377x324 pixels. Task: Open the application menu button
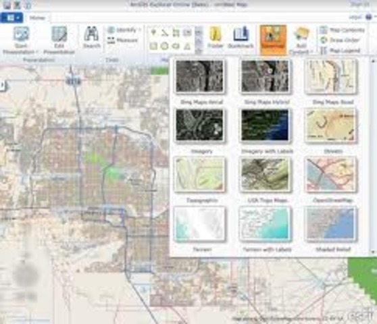(x=11, y=18)
